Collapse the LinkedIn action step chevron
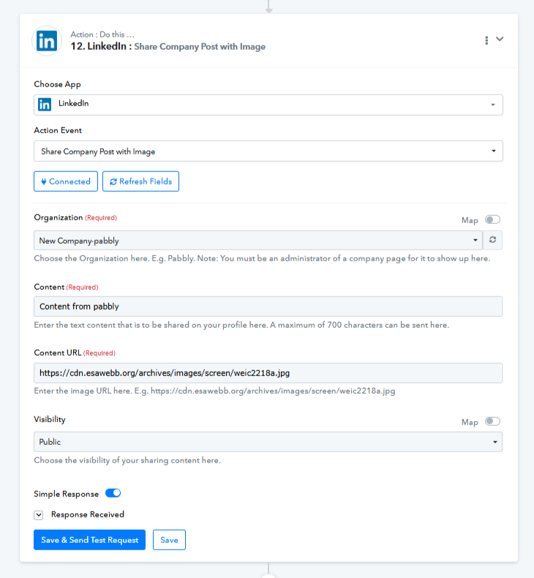The image size is (534, 578). pyautogui.click(x=500, y=39)
